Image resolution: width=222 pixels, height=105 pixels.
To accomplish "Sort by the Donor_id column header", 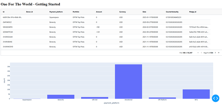I will [x=30, y=12].
